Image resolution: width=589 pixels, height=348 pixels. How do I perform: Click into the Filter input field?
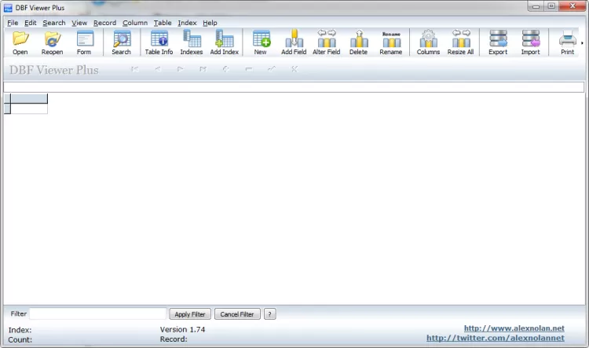tap(97, 313)
